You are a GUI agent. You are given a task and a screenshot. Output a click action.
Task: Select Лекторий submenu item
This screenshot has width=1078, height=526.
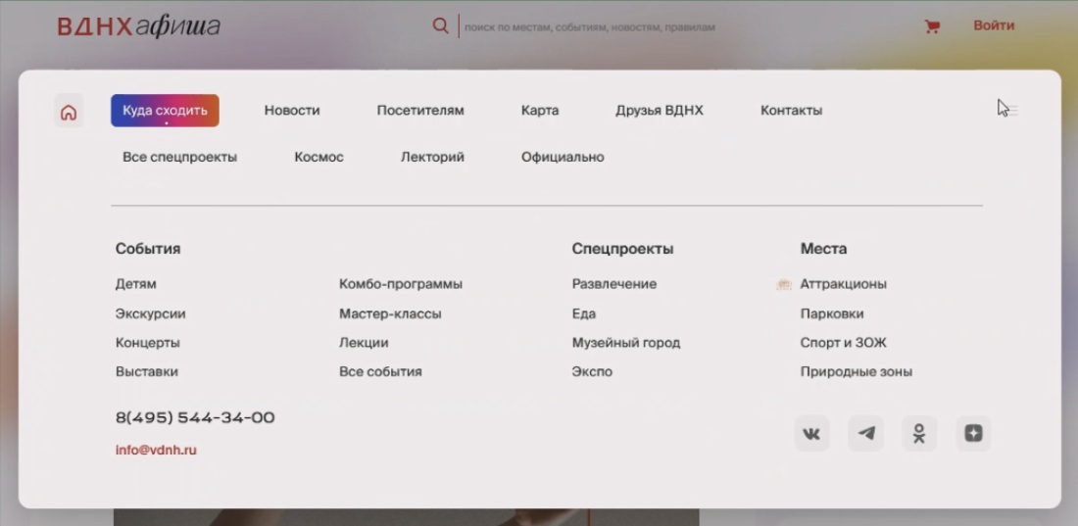tap(432, 158)
